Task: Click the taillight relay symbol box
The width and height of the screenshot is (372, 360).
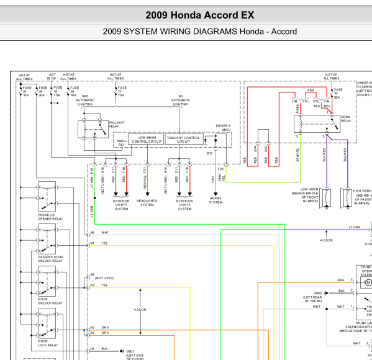Action: tap(93, 129)
